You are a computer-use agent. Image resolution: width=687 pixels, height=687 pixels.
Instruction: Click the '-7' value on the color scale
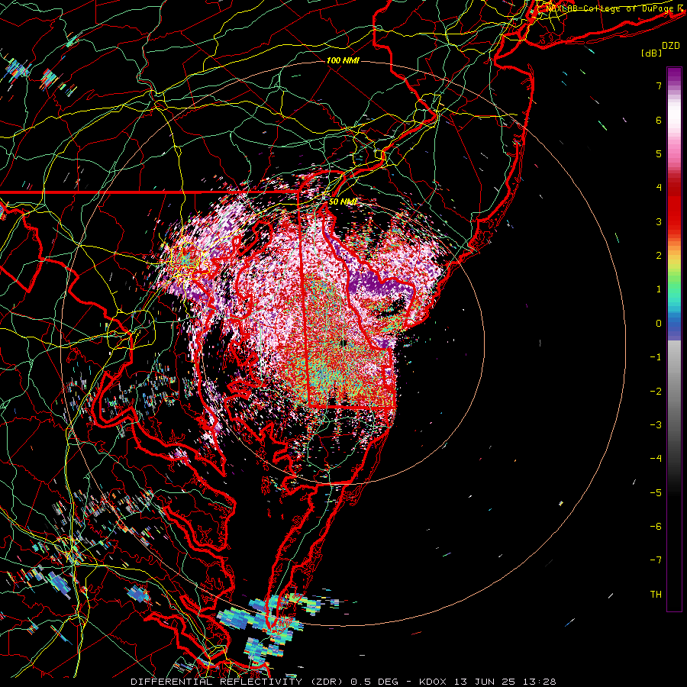(x=656, y=560)
